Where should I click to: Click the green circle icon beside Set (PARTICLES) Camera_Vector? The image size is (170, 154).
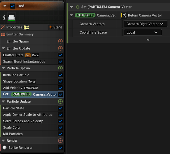pyautogui.click(x=78, y=7)
